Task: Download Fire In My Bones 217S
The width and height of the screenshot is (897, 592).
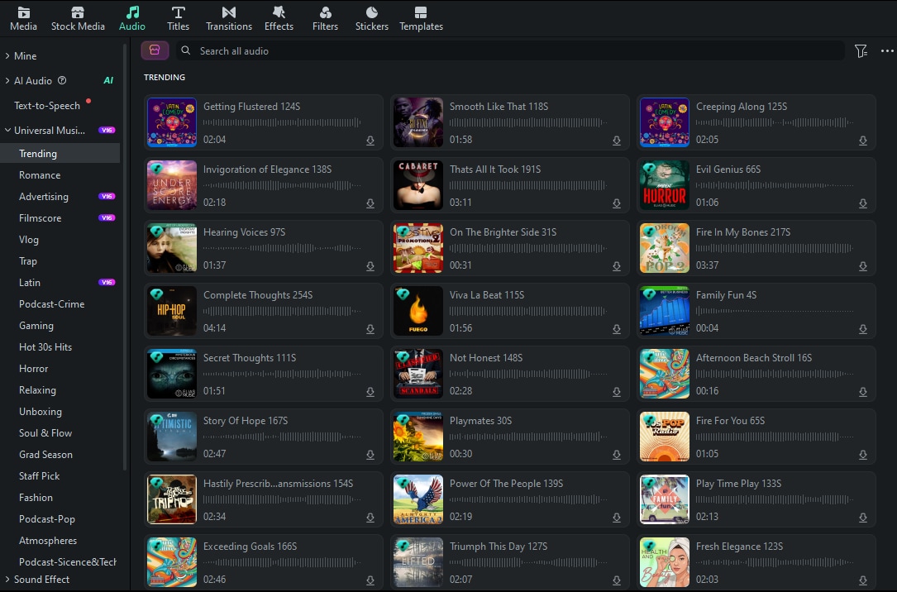Action: (x=862, y=266)
